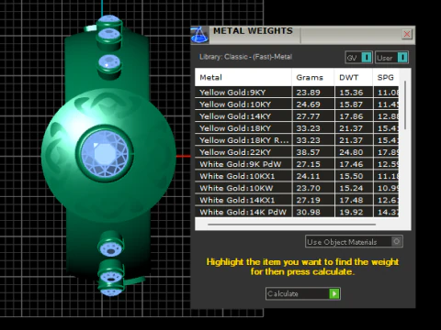The image size is (441, 330).
Task: Select the large center gemstone in viewport
Action: pos(105,154)
